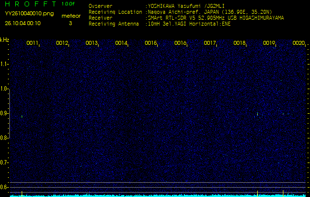This screenshot has height=197, width=310.
Task: Jump to the 0020 time marker
Action: point(298,43)
